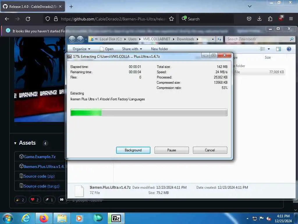The image size is (298, 224).
Task: Switch to 7-Zip taskbar button
Action: click(x=116, y=218)
